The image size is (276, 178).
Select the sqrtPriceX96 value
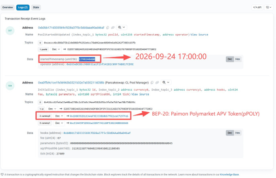click(96, 149)
